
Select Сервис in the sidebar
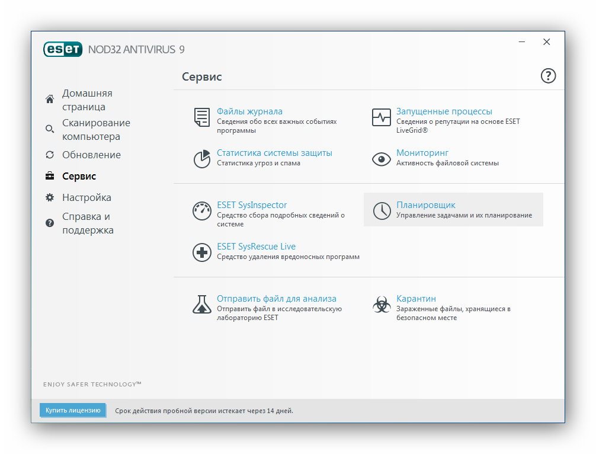pyautogui.click(x=79, y=176)
